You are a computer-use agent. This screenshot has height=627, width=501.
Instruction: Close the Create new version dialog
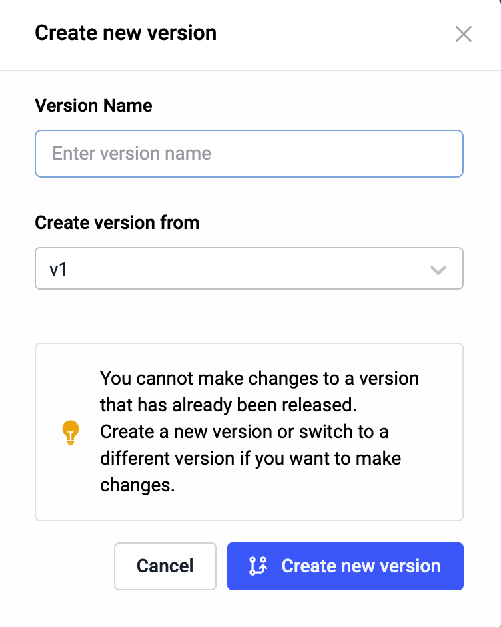pyautogui.click(x=463, y=34)
